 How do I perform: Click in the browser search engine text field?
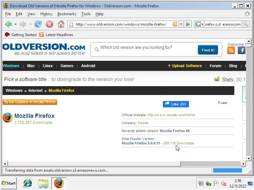click(223, 24)
